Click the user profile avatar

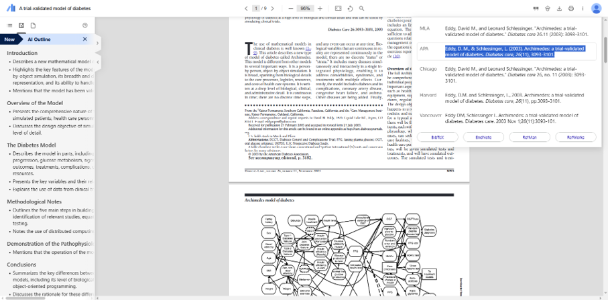[x=597, y=8]
